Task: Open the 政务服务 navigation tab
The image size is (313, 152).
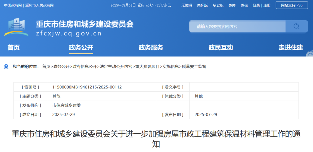Action: pyautogui.click(x=151, y=48)
